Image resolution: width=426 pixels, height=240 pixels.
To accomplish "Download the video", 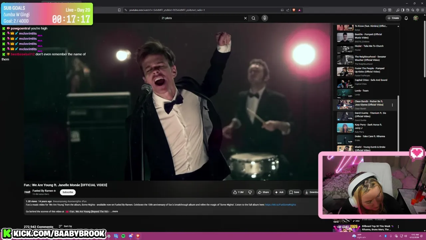I will pyautogui.click(x=311, y=192).
